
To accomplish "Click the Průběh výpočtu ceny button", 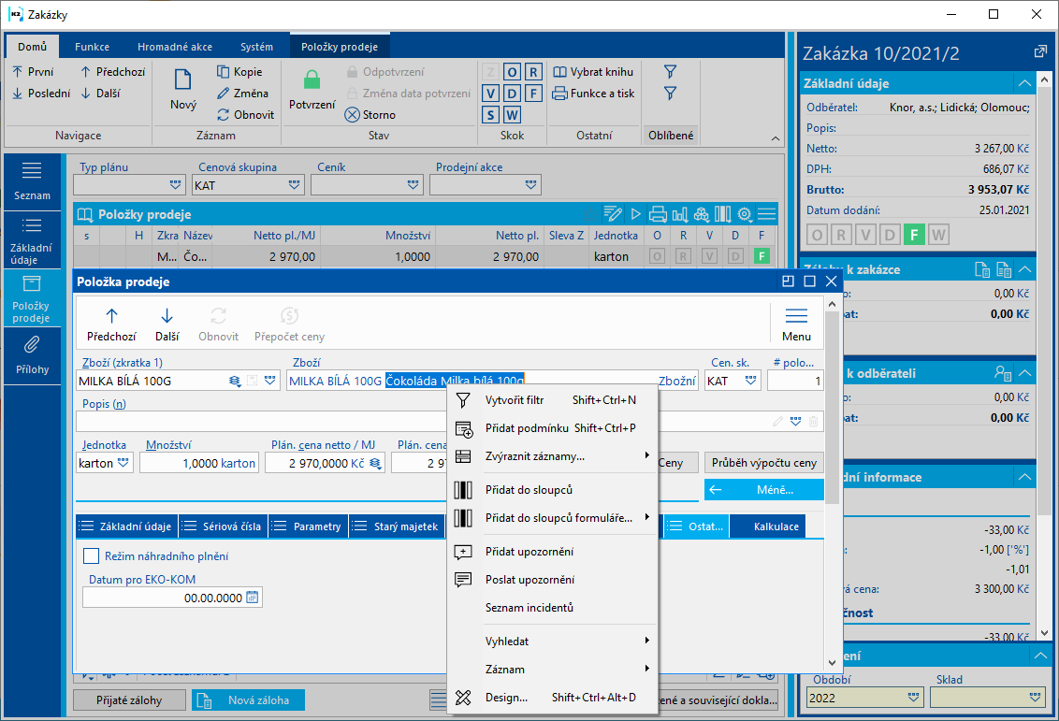I will [764, 463].
